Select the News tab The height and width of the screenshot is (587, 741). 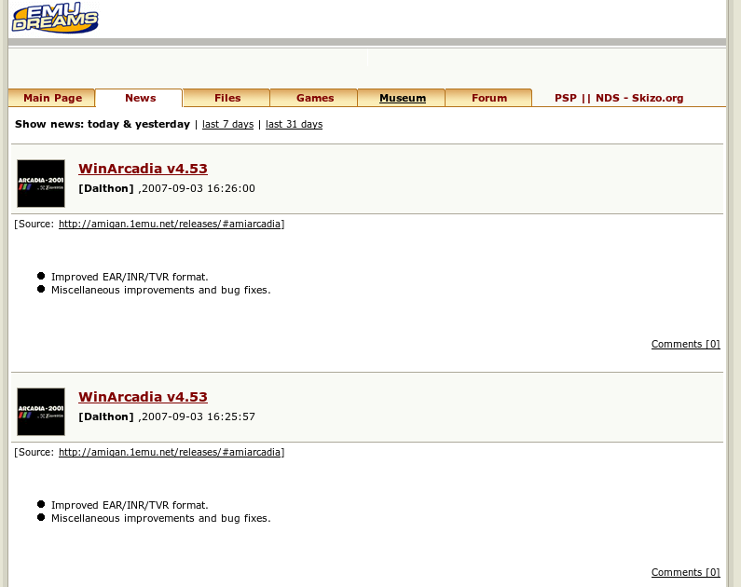click(x=141, y=98)
